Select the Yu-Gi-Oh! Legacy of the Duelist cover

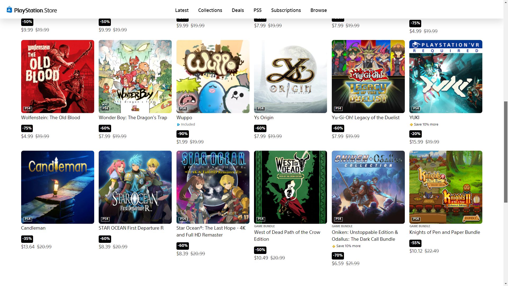(368, 77)
